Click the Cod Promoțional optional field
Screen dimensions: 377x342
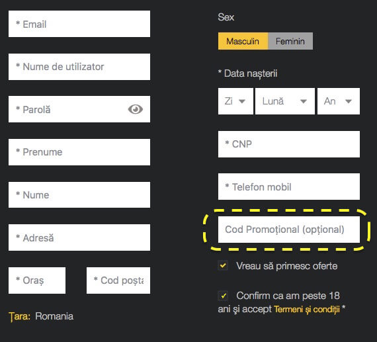tap(289, 230)
